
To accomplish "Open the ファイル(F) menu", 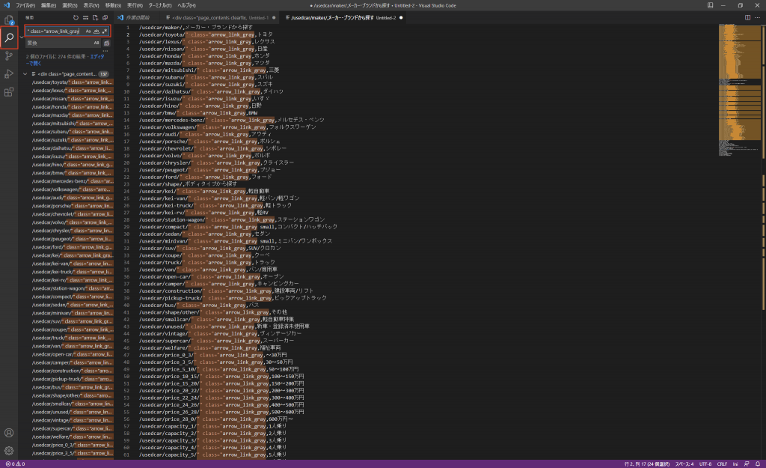I will tap(25, 5).
